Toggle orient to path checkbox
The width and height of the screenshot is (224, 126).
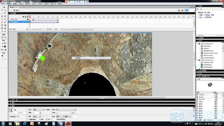pos(29,119)
